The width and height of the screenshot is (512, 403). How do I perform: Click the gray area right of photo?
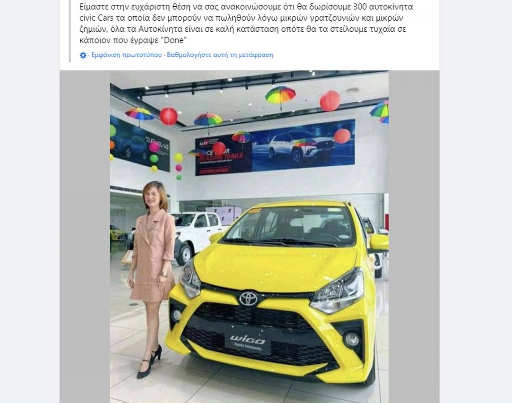414,237
